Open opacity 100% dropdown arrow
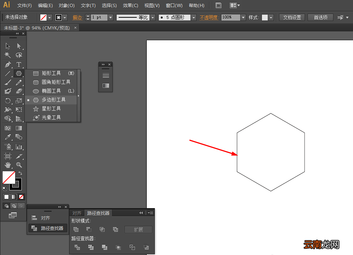This screenshot has height=255, width=353. (x=243, y=17)
